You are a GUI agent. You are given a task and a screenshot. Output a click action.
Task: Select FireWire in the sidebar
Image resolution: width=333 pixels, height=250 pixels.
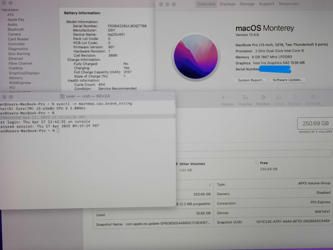16,68
